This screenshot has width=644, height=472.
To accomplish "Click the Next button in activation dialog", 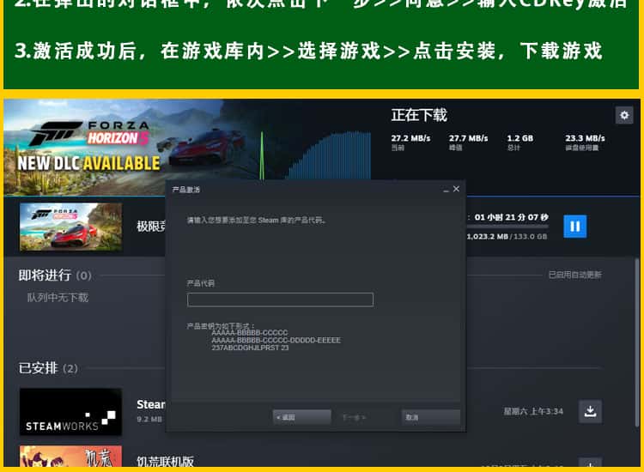I will tap(354, 417).
